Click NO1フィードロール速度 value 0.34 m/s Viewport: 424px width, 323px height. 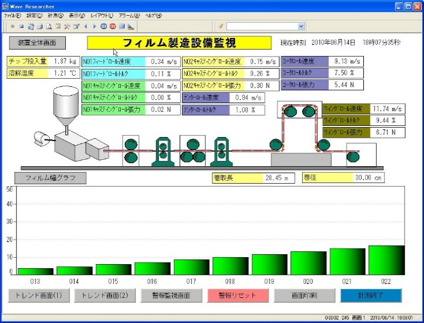pos(164,62)
